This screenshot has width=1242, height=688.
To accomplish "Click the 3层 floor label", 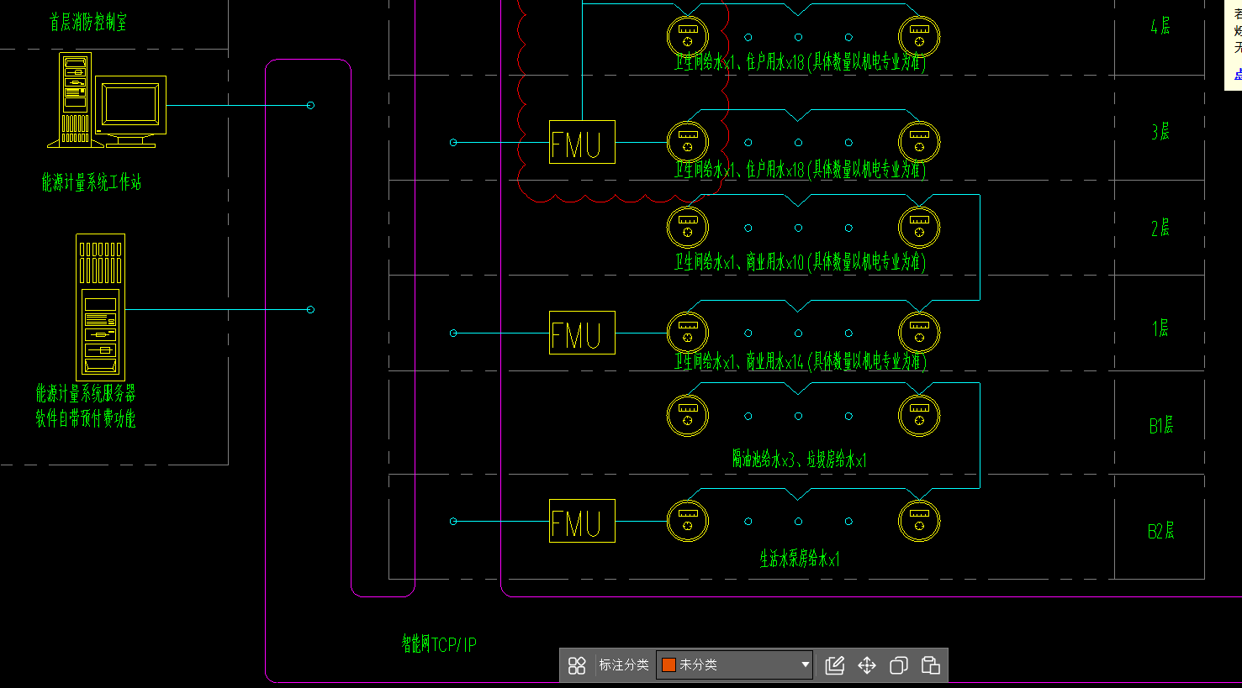I will (x=1160, y=132).
